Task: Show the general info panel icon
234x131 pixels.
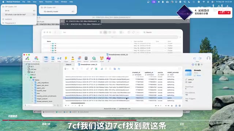Action: 193,65
